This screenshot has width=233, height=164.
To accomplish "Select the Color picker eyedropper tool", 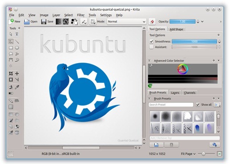I will coord(17,87).
